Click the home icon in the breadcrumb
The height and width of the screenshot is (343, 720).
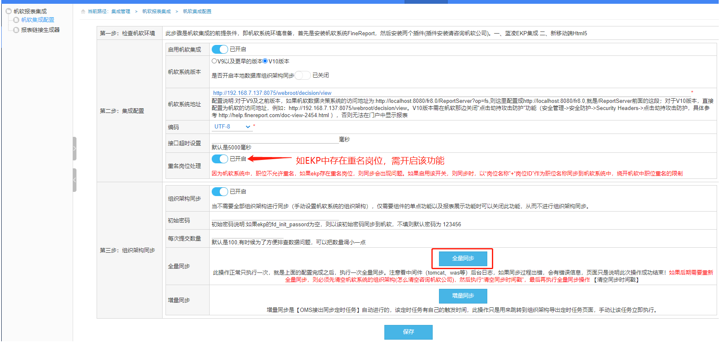(83, 11)
